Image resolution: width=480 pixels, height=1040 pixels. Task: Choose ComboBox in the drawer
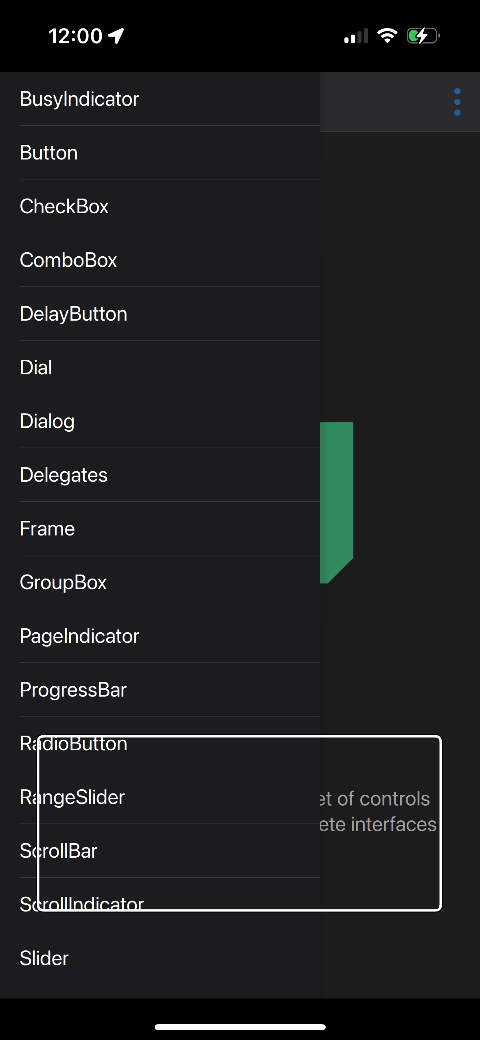160,260
